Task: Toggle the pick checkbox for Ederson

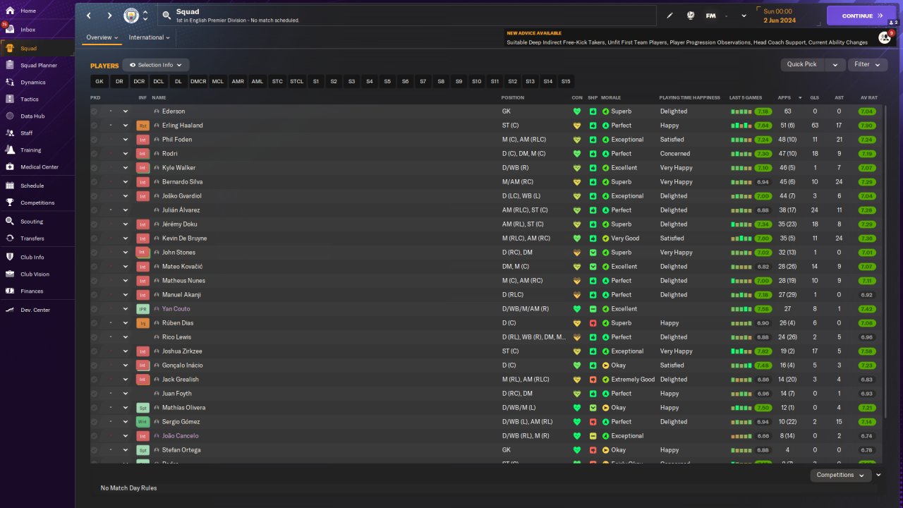Action: point(94,111)
